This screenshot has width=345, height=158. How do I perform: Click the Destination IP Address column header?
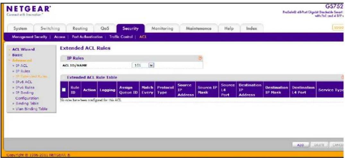250,90
